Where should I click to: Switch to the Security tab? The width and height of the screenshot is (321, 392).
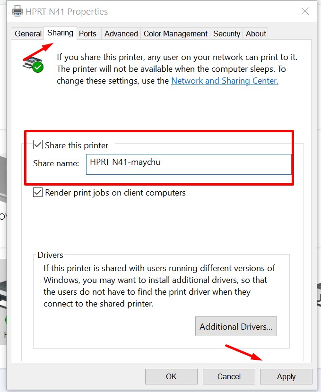point(226,34)
